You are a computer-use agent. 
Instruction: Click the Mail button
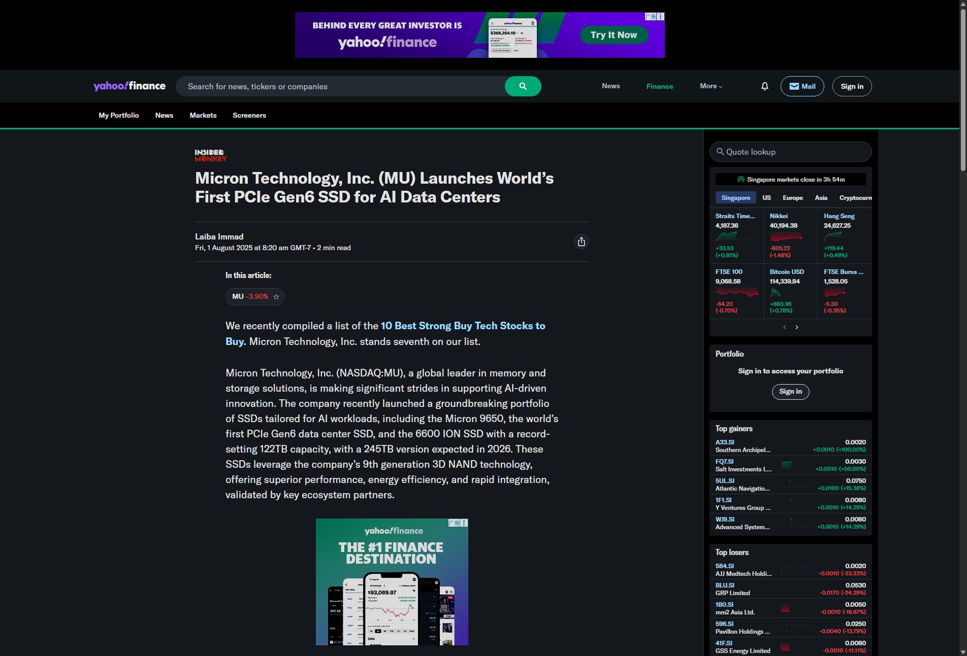(802, 86)
